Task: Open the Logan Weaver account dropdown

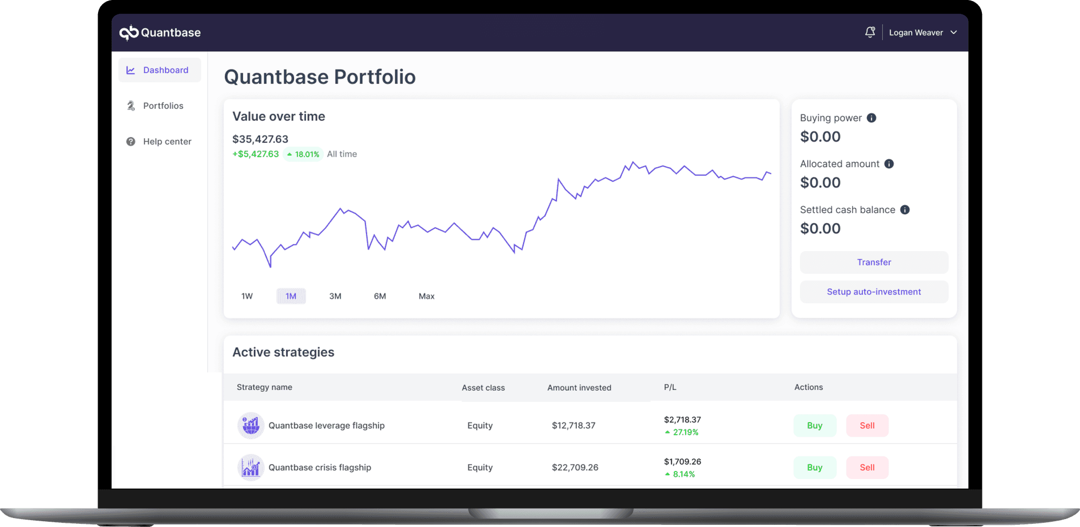Action: [x=922, y=32]
